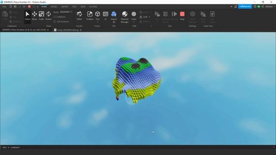
Task: Switch to the HOME ribbon tab
Action: (x=44, y=6)
